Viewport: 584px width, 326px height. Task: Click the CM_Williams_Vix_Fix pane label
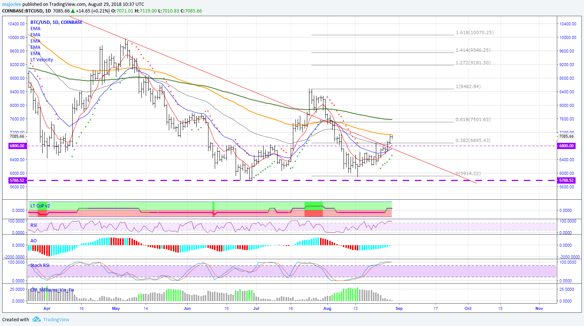click(52, 290)
